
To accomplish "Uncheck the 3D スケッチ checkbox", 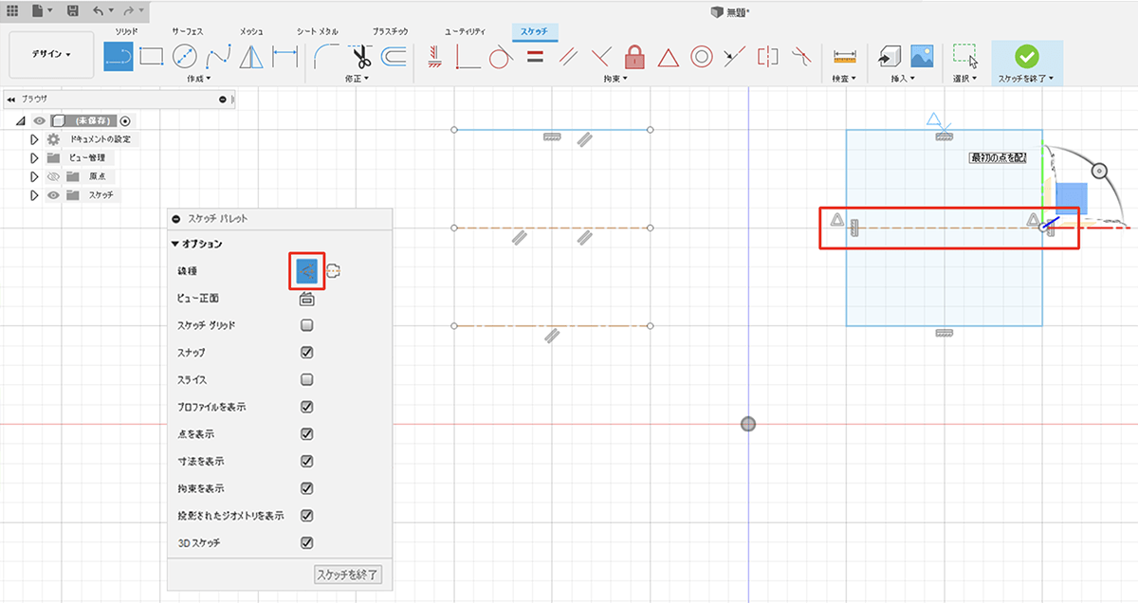I will point(307,543).
